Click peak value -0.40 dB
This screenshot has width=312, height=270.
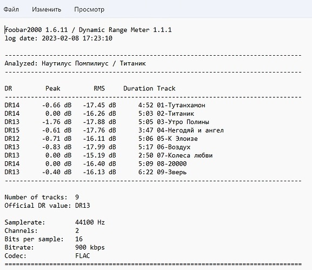(x=57, y=172)
